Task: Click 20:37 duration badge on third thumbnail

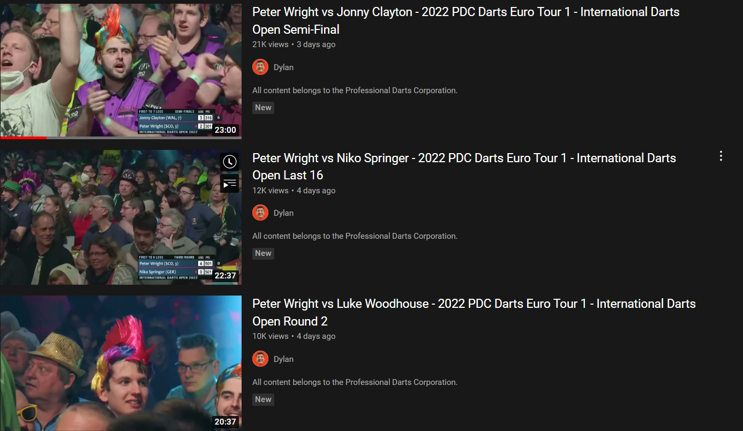Action: click(x=226, y=421)
